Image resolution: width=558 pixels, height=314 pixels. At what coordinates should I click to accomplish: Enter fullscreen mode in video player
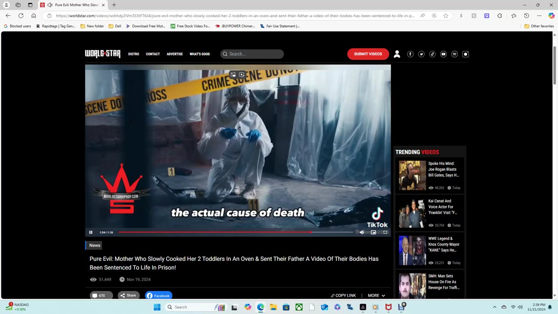click(385, 232)
